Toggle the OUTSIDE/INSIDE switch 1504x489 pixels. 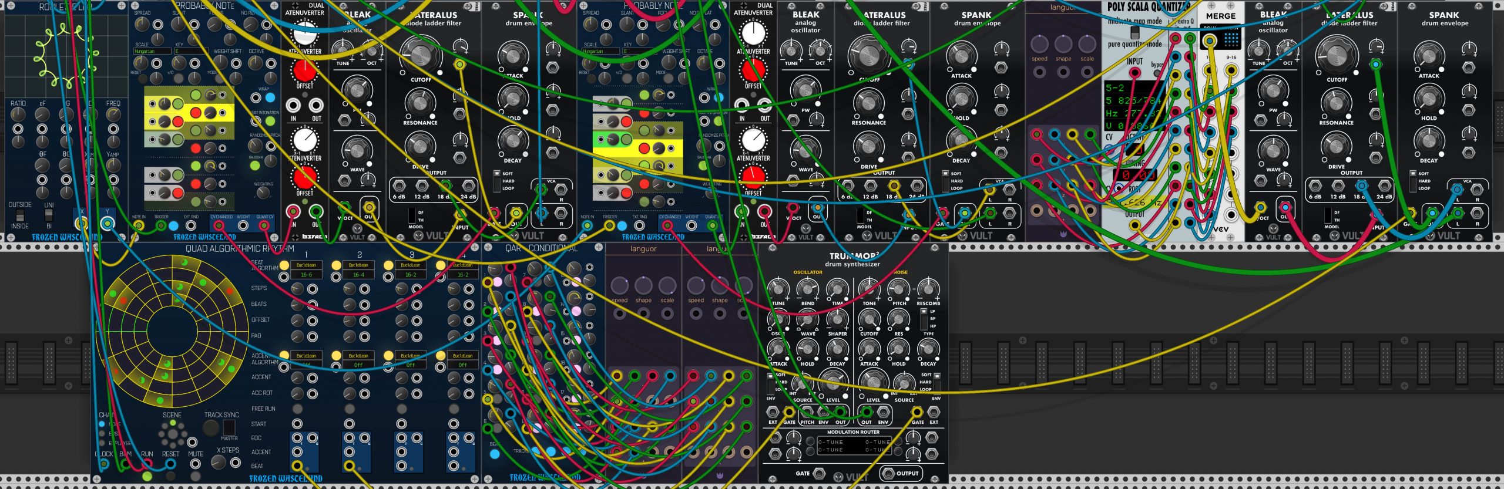20,215
